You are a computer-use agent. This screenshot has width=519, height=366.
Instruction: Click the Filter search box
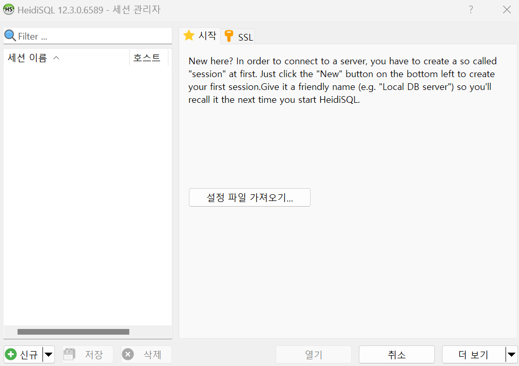pos(88,36)
